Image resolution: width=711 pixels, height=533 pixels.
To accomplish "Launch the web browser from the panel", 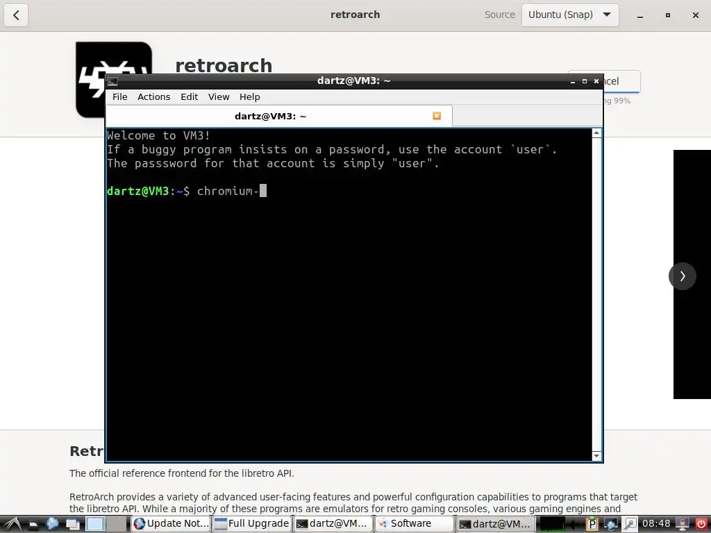I will [x=51, y=524].
